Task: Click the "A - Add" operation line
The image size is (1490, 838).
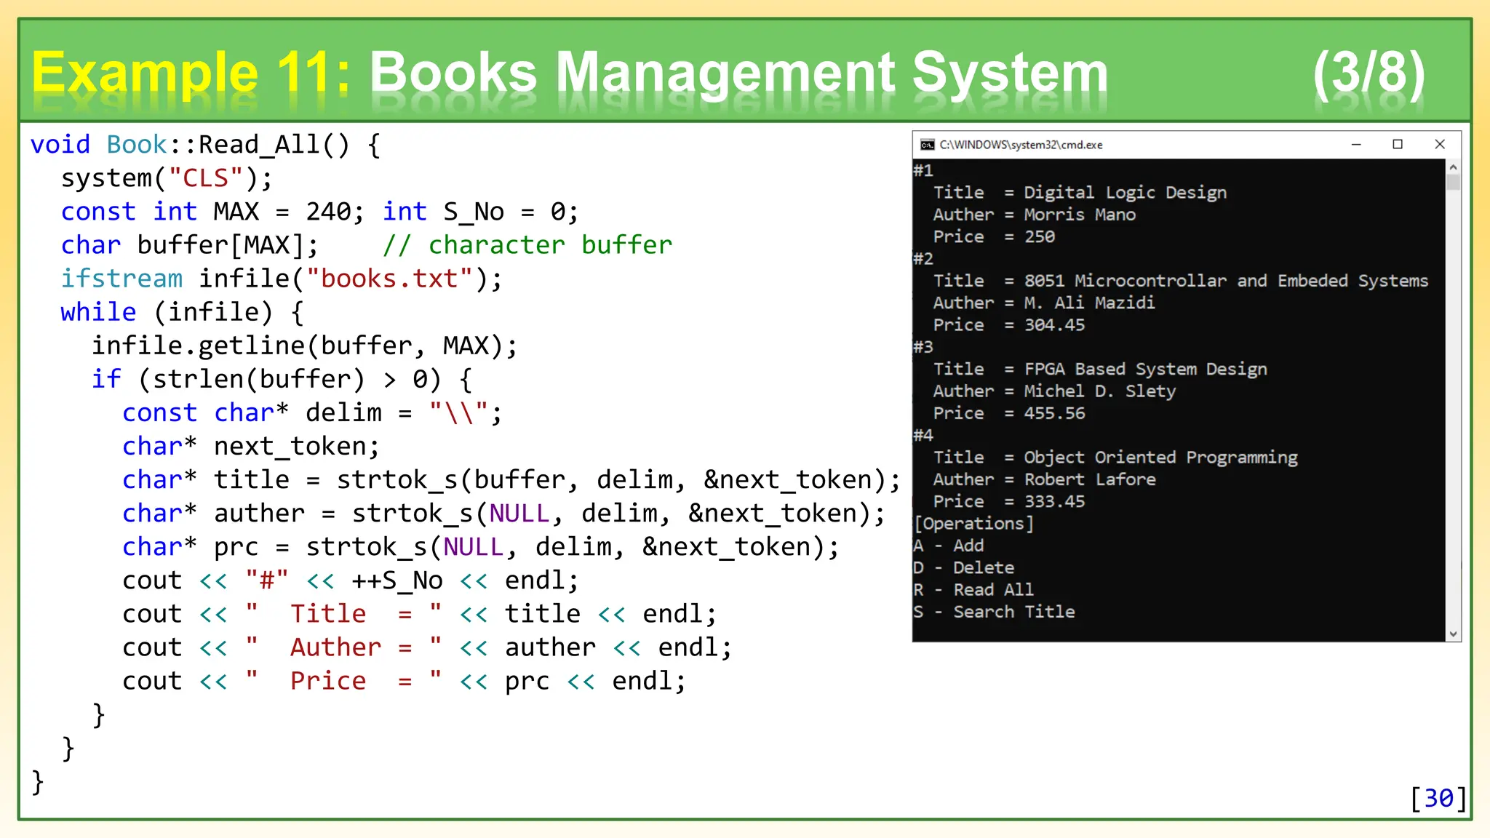Action: (949, 546)
